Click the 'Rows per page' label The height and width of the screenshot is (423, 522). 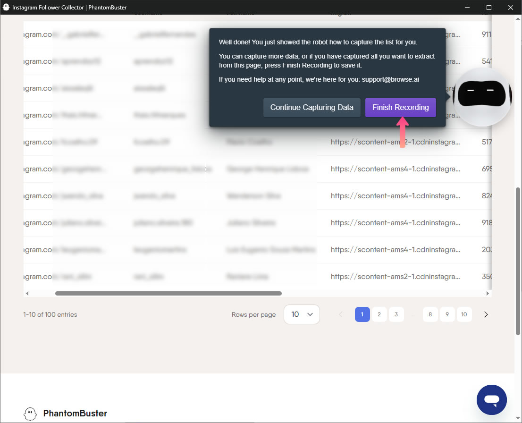click(253, 315)
